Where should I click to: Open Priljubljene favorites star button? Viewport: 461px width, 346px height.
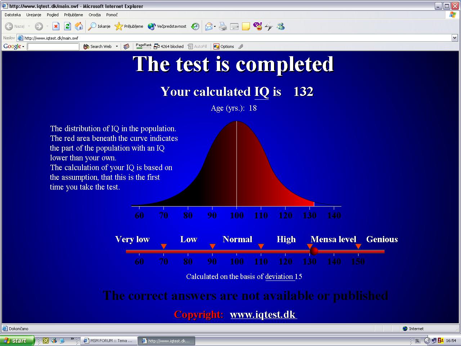point(129,26)
